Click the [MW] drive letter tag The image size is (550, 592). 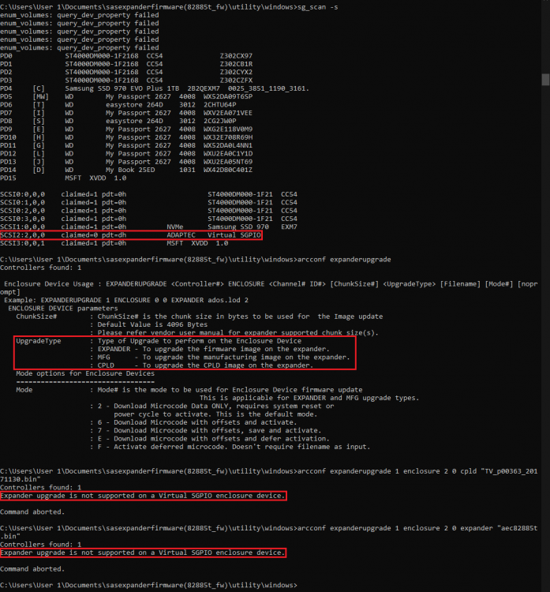tap(41, 96)
